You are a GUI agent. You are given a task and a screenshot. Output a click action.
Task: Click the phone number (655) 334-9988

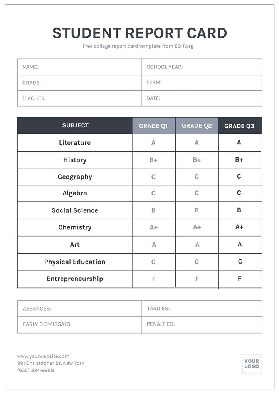[35, 370]
